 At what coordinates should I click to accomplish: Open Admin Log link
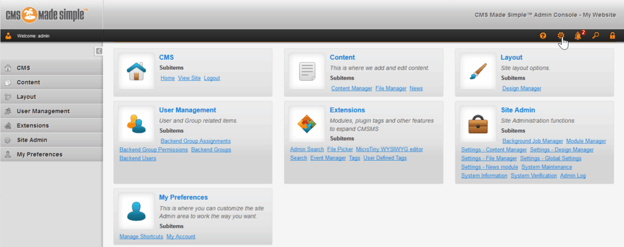coord(573,176)
